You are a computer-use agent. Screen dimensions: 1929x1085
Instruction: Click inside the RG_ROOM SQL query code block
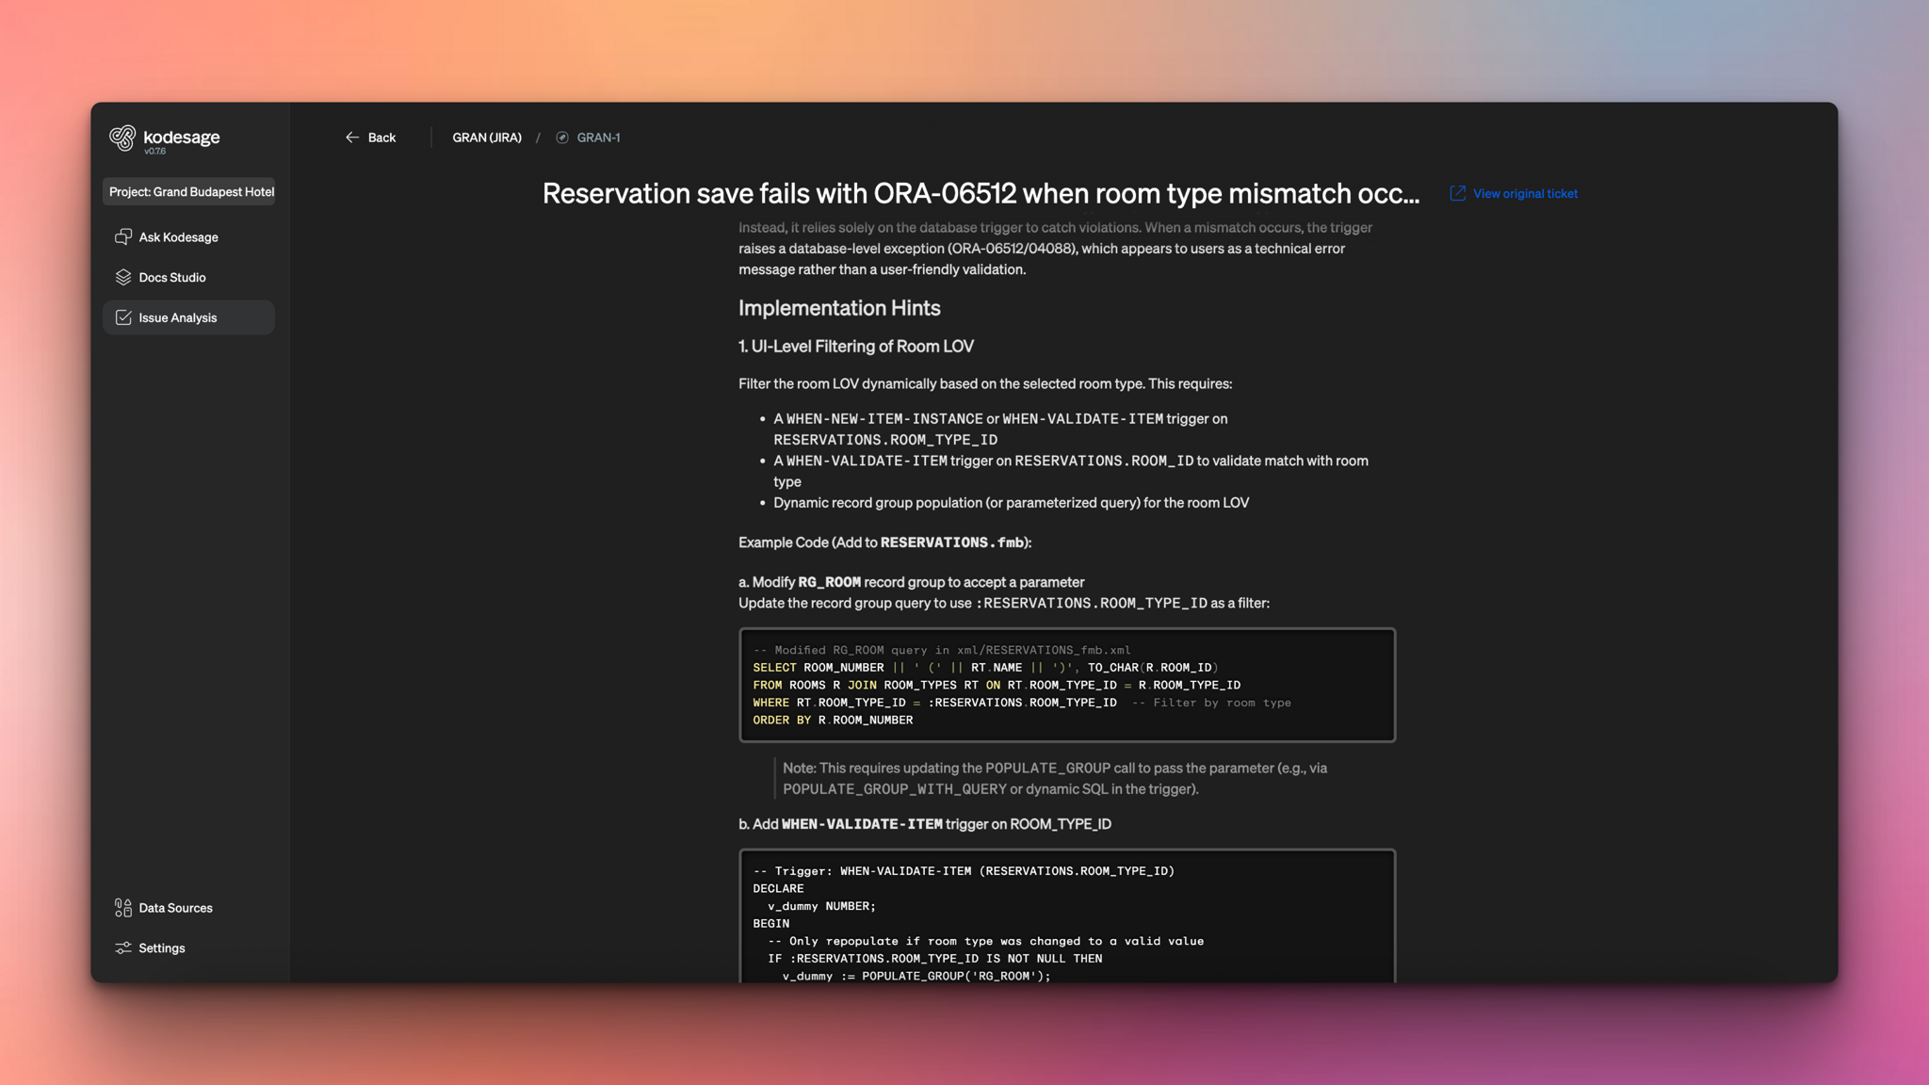click(x=1066, y=686)
